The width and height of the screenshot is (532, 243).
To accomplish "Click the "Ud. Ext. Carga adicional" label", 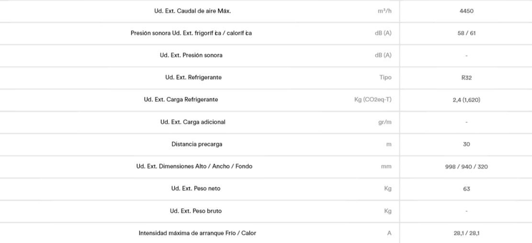I will [x=192, y=122].
